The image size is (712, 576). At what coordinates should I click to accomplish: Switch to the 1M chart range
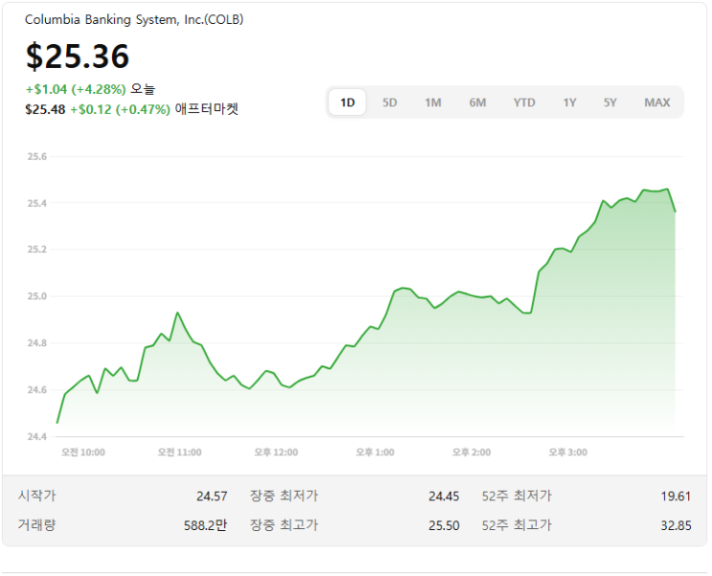[x=433, y=103]
